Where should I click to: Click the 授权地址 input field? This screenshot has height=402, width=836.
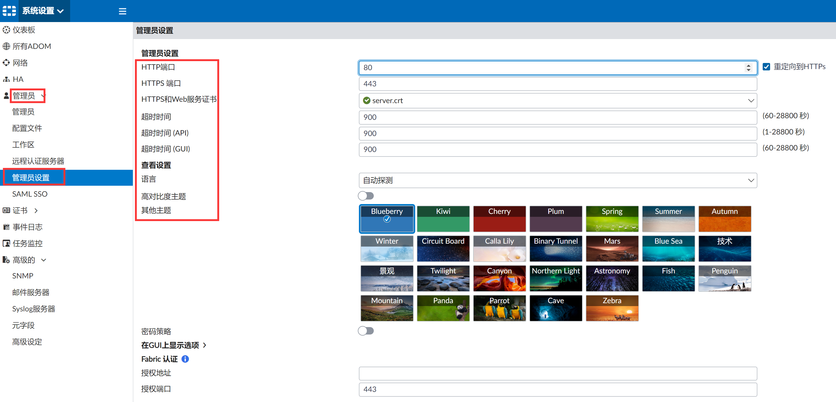(x=558, y=373)
